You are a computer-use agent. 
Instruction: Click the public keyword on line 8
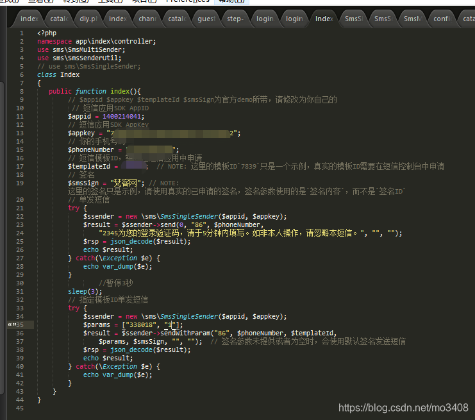click(60, 91)
